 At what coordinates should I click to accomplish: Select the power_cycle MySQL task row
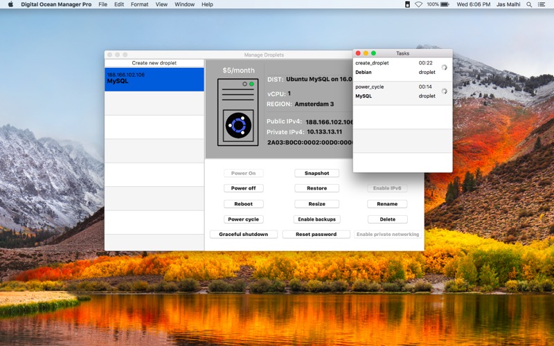[402, 93]
